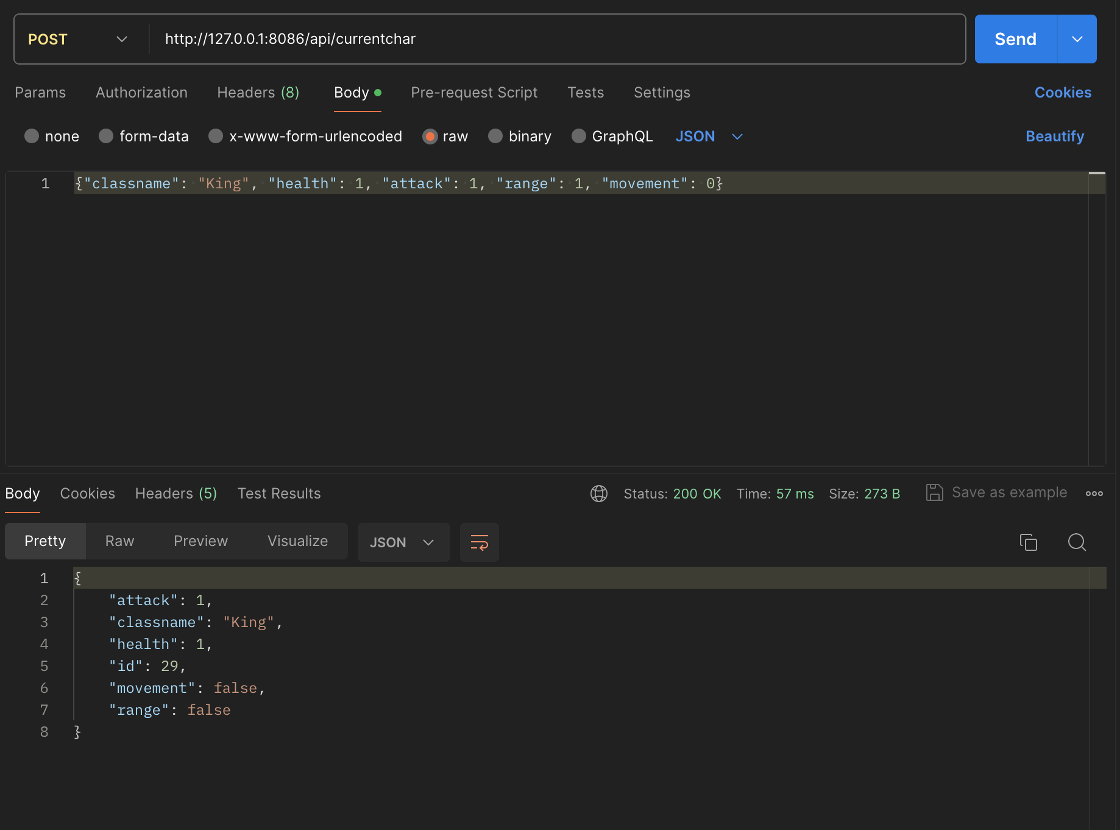Click the "id": 29 response line
1120x830 pixels.
click(x=147, y=666)
